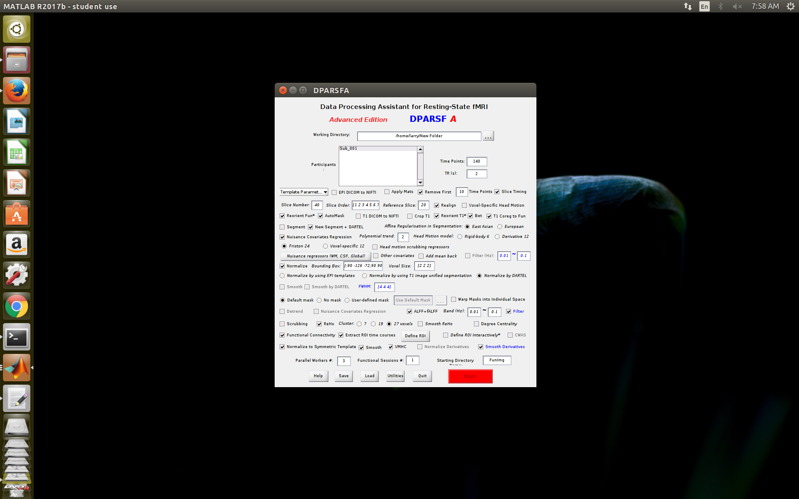The image size is (799, 499).
Task: Open the system power gear menu
Action: coord(790,6)
